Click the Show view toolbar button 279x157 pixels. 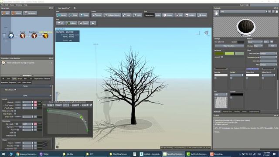[73, 15]
